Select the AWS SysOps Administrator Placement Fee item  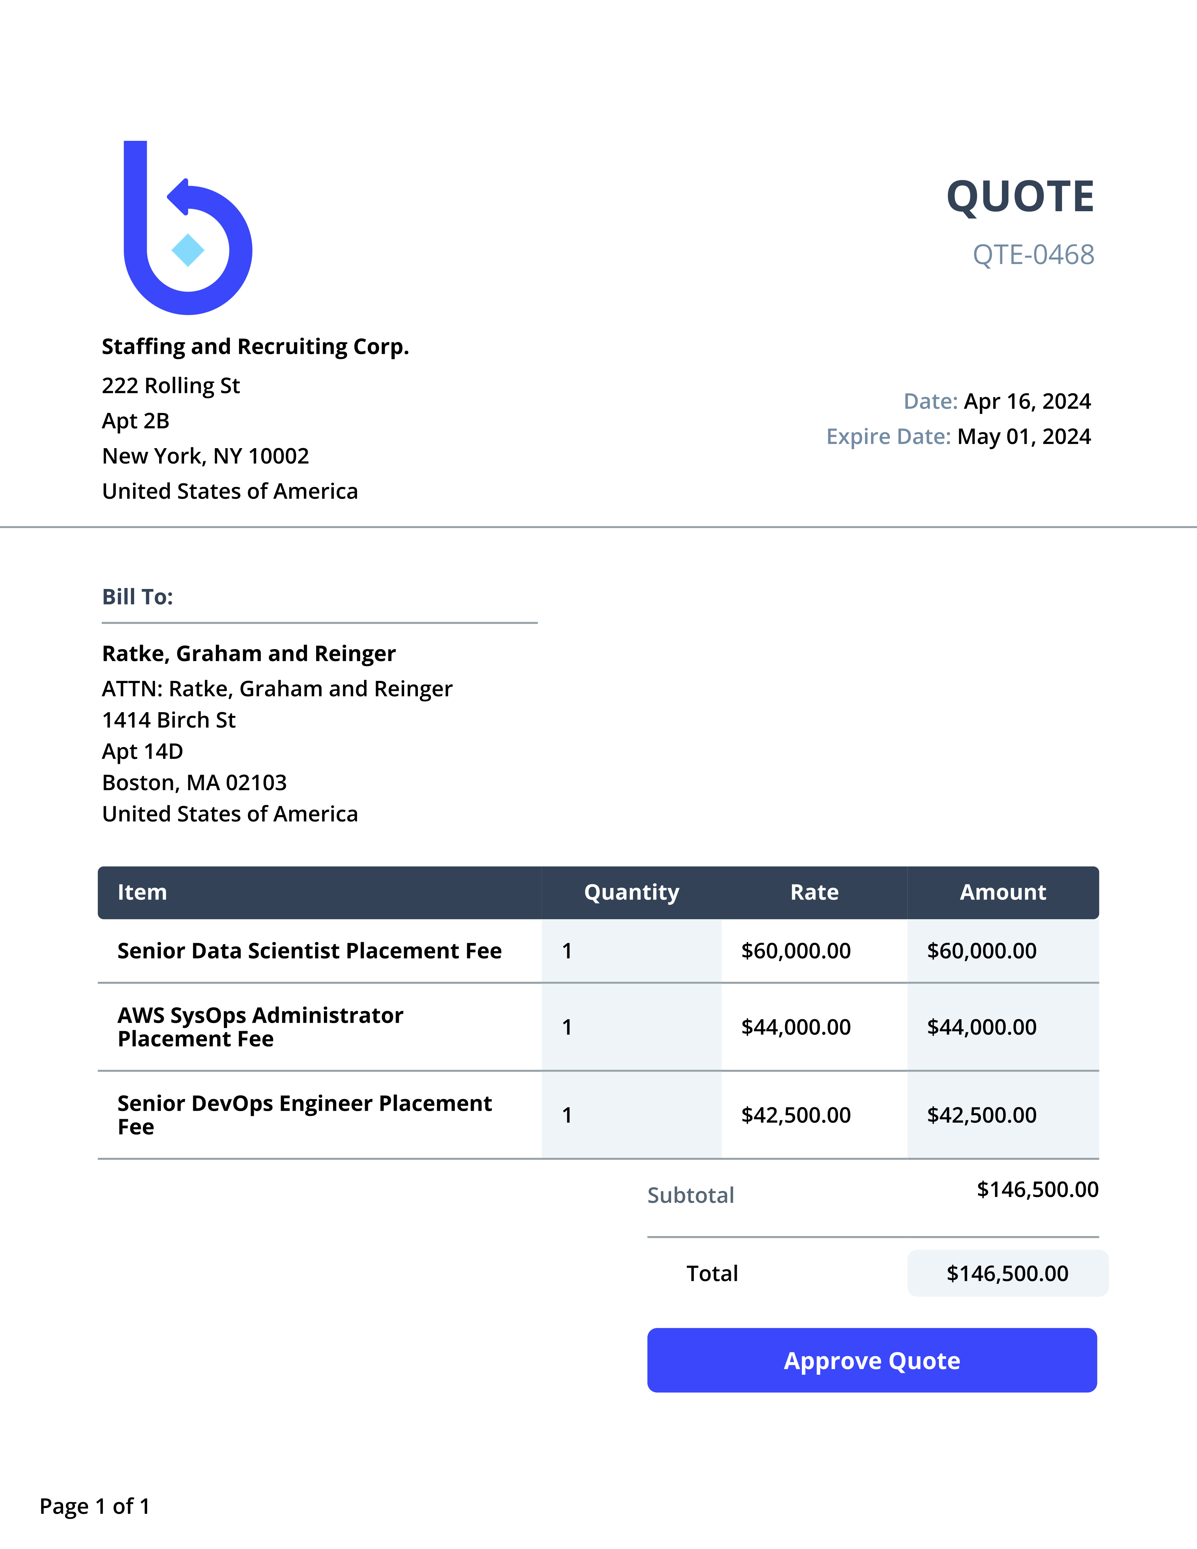(x=260, y=1027)
